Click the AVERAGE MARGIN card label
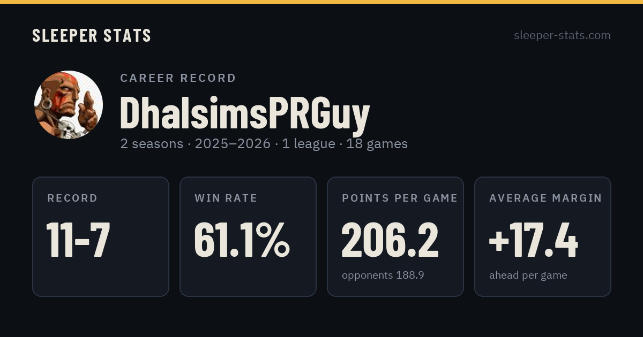This screenshot has height=337, width=643. pos(545,198)
